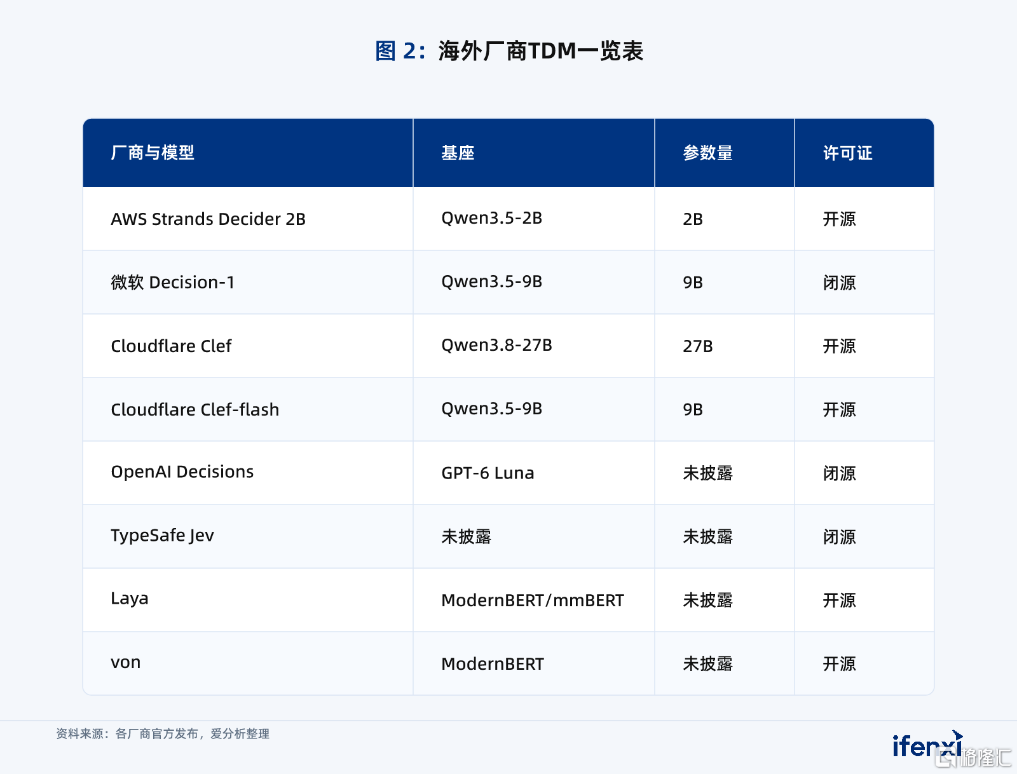
Task: Click 闭源 in the 微软 Decision-1 row
Action: (839, 282)
